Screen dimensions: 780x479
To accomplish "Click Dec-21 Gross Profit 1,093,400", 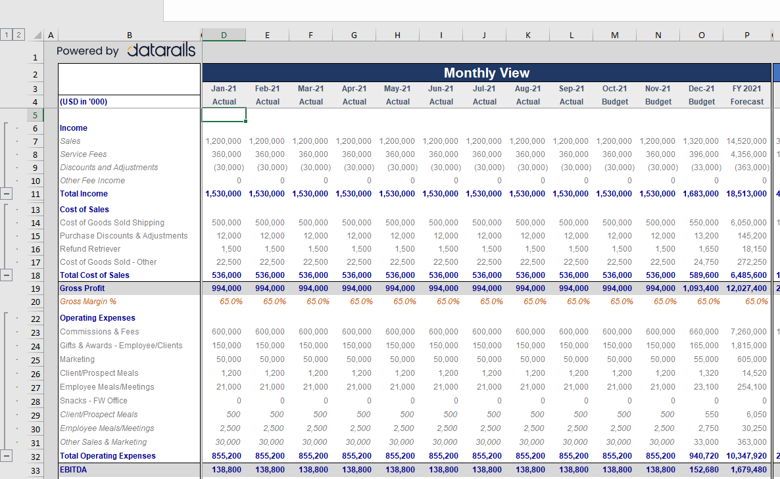I will click(701, 288).
